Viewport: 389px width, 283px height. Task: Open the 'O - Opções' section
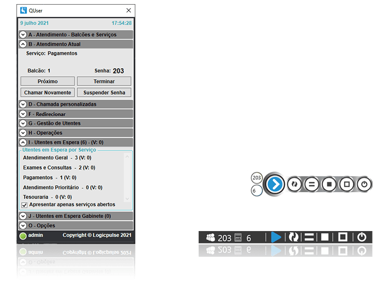tap(23, 225)
